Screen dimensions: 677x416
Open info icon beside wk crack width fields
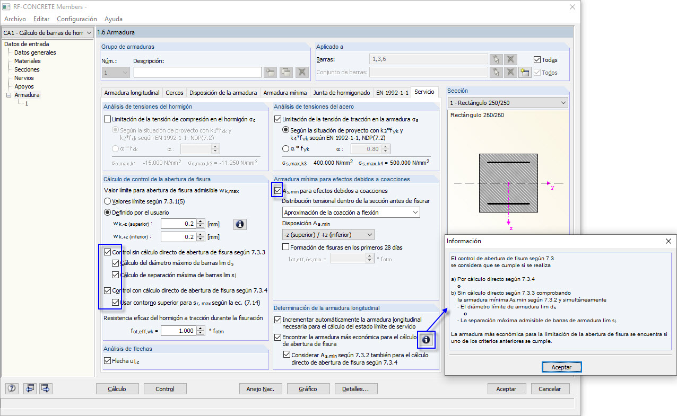point(240,224)
